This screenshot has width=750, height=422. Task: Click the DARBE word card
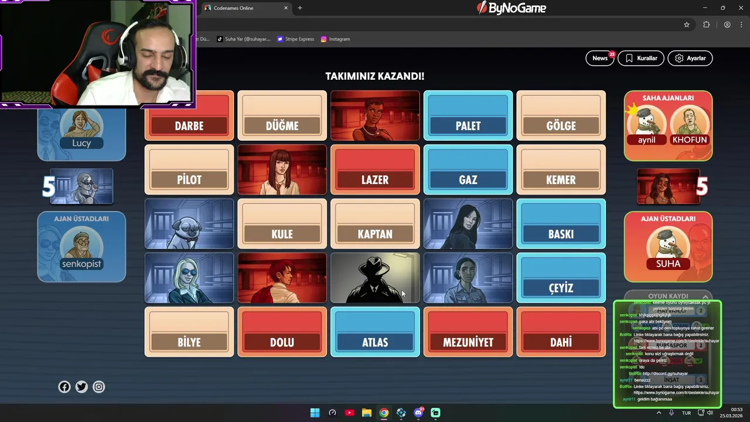pos(189,116)
